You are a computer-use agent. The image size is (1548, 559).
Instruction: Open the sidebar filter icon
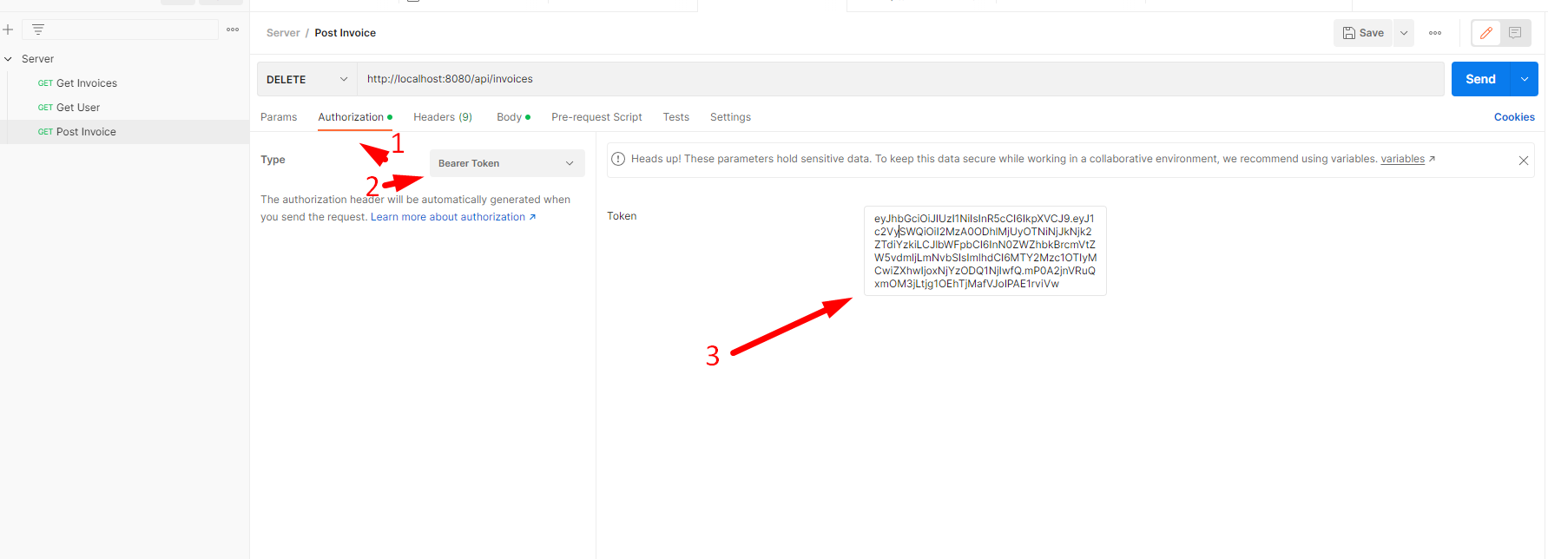pyautogui.click(x=38, y=30)
